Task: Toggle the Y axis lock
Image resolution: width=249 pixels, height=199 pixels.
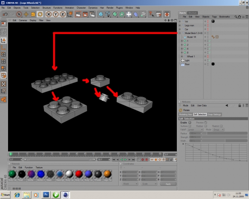Action: pyautogui.click(x=56, y=14)
